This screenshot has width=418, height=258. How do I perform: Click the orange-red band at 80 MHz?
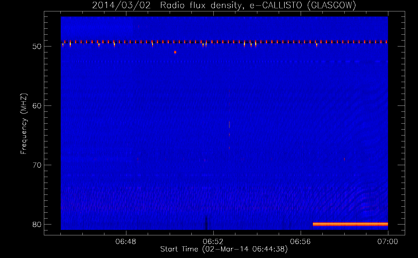[350, 224]
